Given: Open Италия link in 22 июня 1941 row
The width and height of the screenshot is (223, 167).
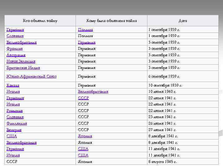Looking at the screenshot, I should (x=13, y=105).
